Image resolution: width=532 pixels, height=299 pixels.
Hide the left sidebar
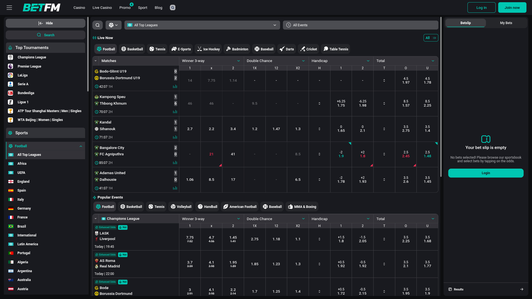click(x=45, y=23)
